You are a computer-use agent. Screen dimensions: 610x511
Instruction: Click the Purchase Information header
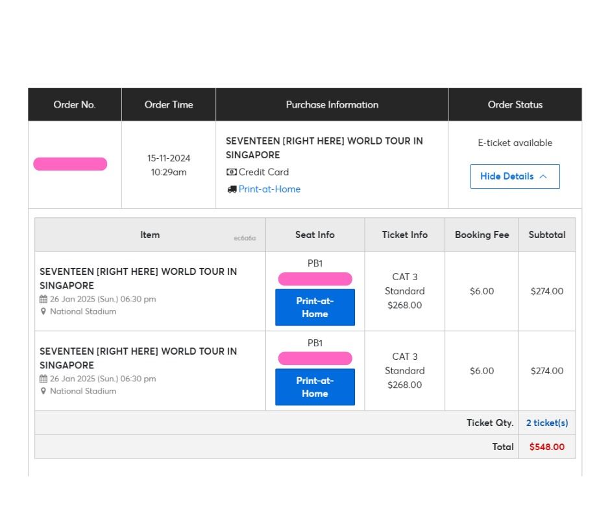click(x=332, y=104)
